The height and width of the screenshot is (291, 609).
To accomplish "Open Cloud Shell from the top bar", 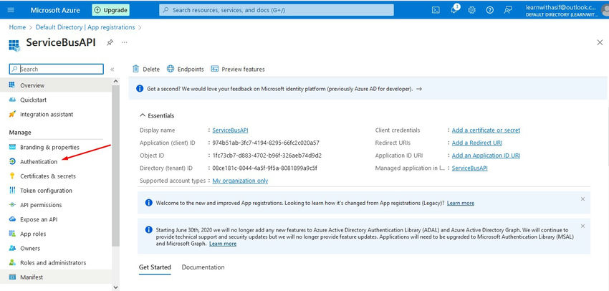I will click(436, 10).
